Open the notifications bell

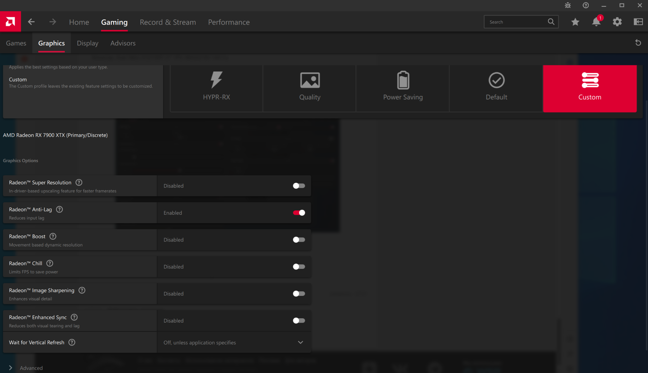coord(596,22)
